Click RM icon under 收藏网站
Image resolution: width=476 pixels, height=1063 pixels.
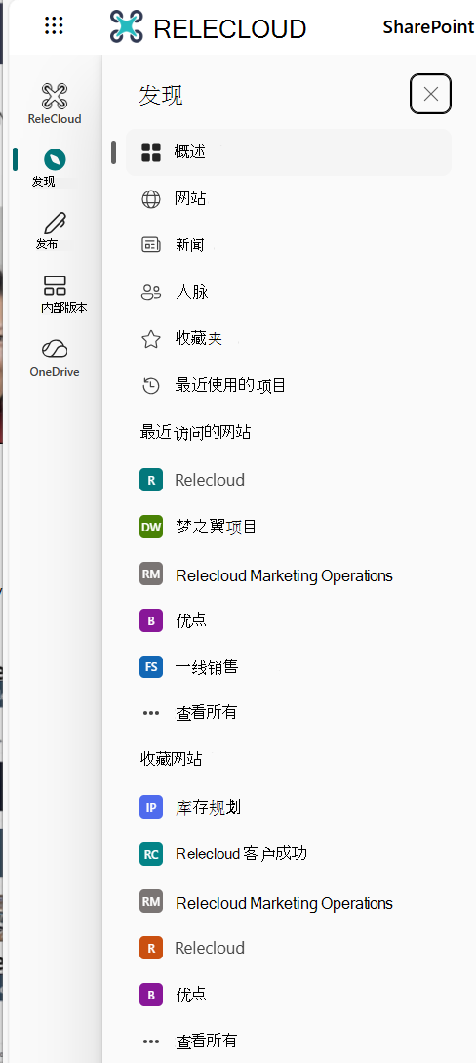click(151, 902)
